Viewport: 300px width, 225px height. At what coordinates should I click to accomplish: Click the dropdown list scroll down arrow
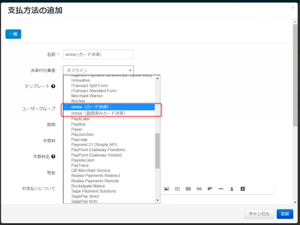(157, 200)
